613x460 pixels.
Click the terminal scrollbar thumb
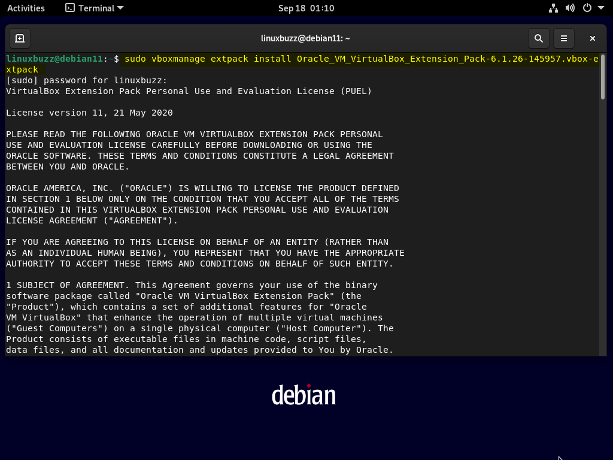coord(602,77)
